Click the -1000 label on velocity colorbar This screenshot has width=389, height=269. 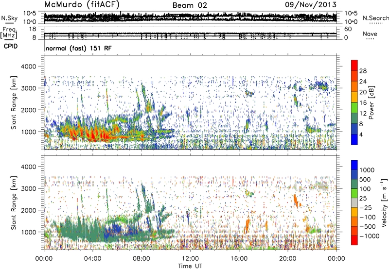369,236
